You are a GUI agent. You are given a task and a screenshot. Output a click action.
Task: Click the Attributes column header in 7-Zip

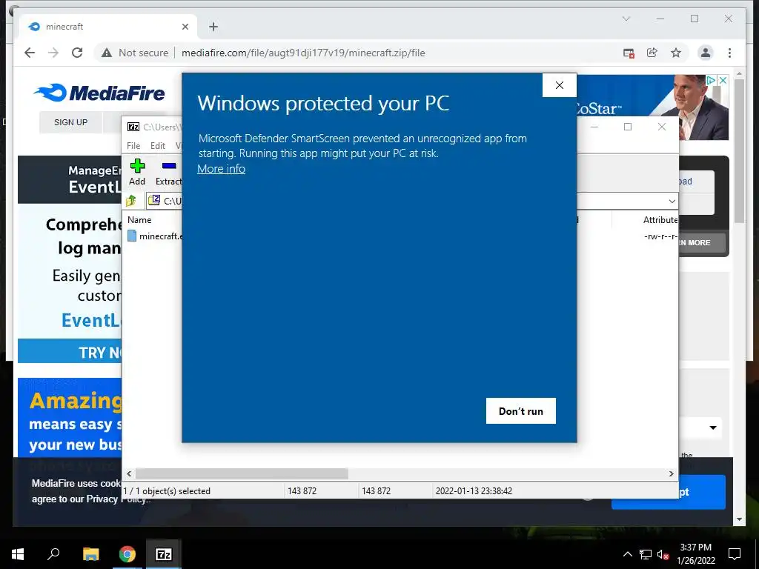click(x=660, y=219)
